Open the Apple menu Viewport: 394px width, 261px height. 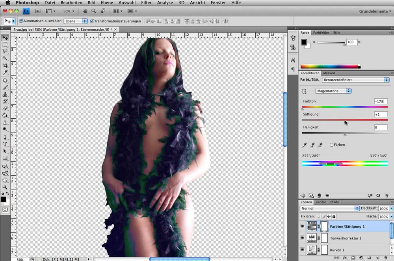pyautogui.click(x=8, y=3)
